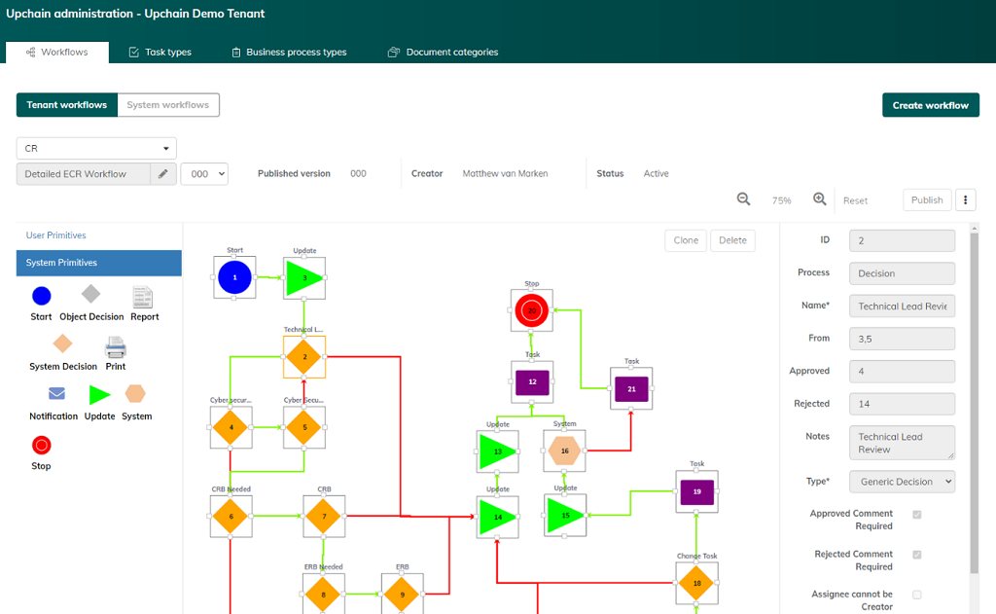Screen dimensions: 996x614
Task: Enable Approved Comment Required
Action: pos(916,515)
